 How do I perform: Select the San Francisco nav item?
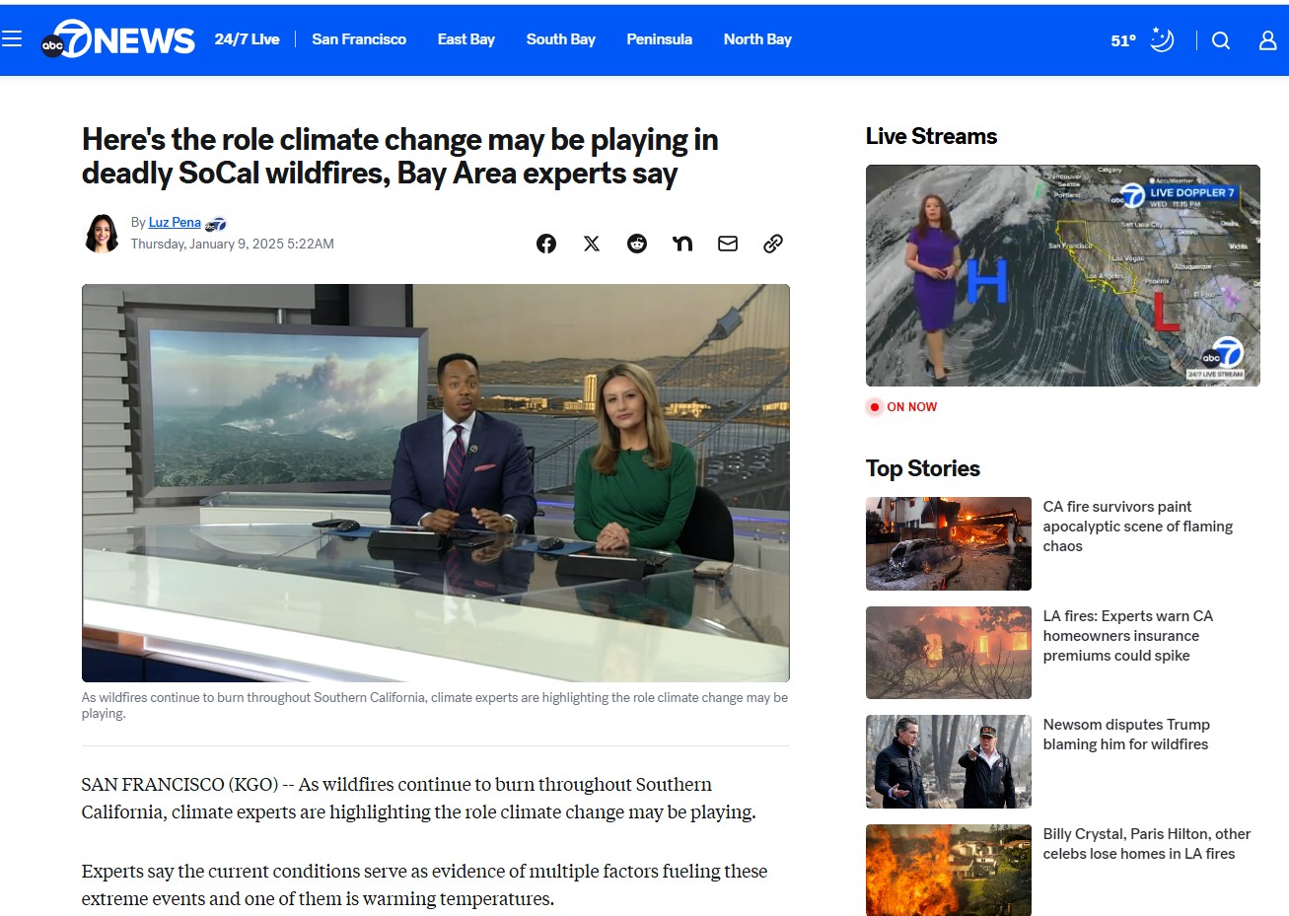[x=359, y=39]
